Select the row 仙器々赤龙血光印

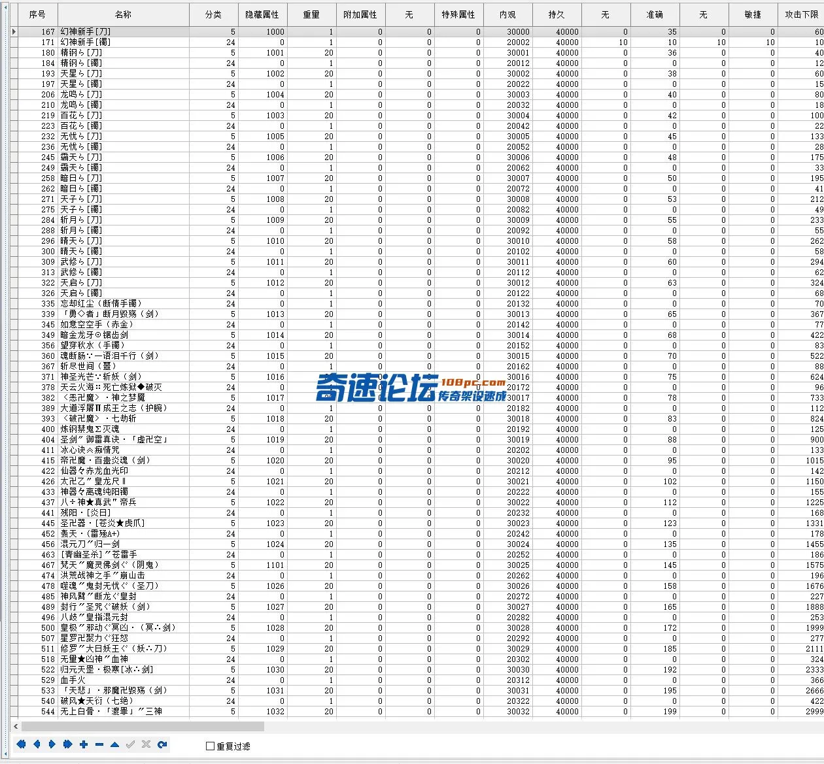coord(417,471)
